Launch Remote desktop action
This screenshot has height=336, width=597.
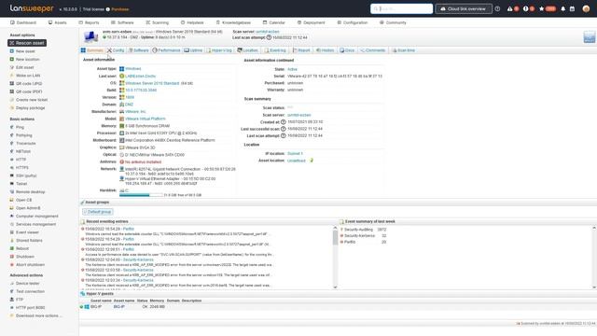[x=31, y=192]
